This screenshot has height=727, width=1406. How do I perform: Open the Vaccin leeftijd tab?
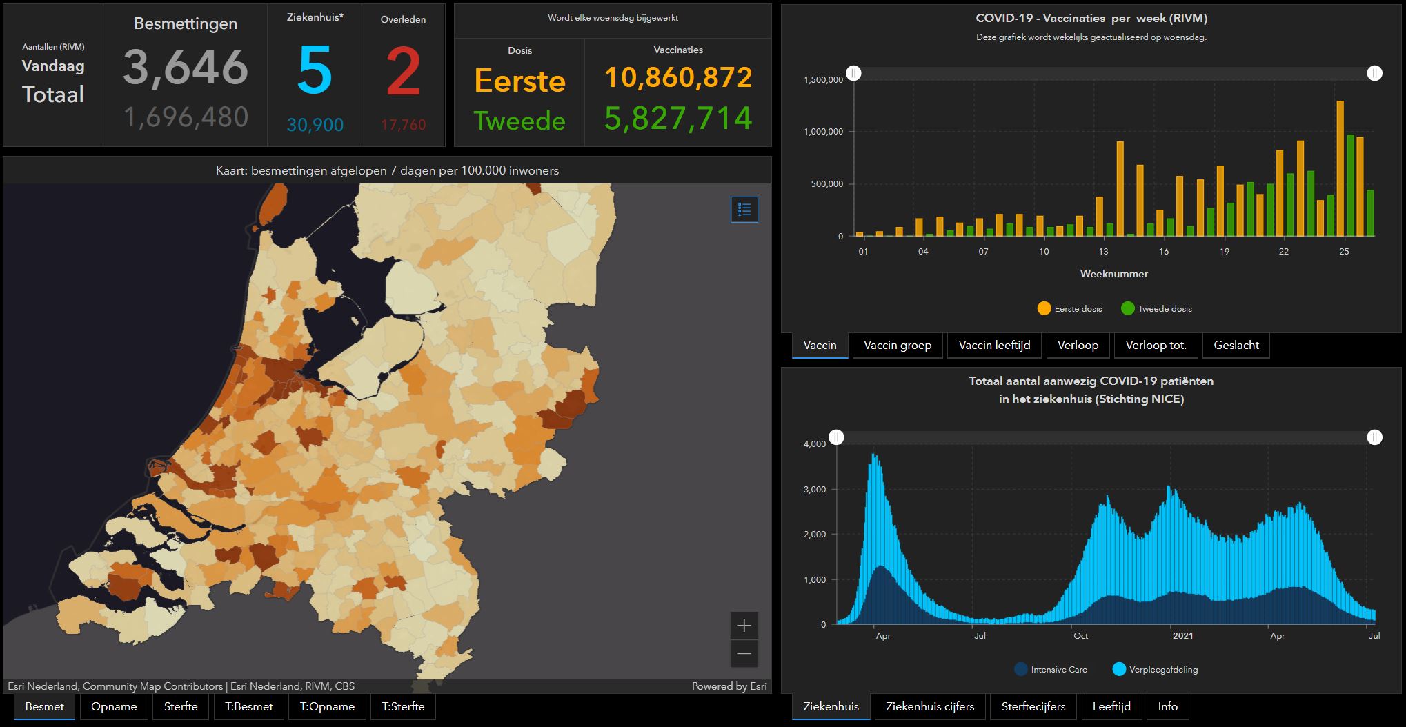point(994,345)
